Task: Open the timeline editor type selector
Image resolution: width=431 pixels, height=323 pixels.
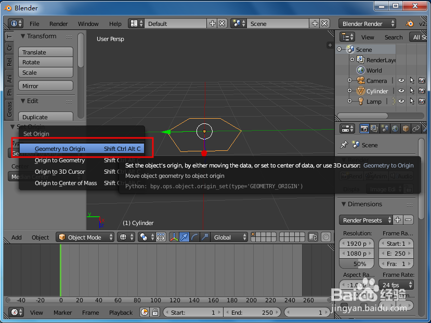Action: pyautogui.click(x=16, y=312)
